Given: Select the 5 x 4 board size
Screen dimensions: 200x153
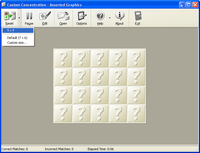Looking at the screenshot, I should (18, 30).
